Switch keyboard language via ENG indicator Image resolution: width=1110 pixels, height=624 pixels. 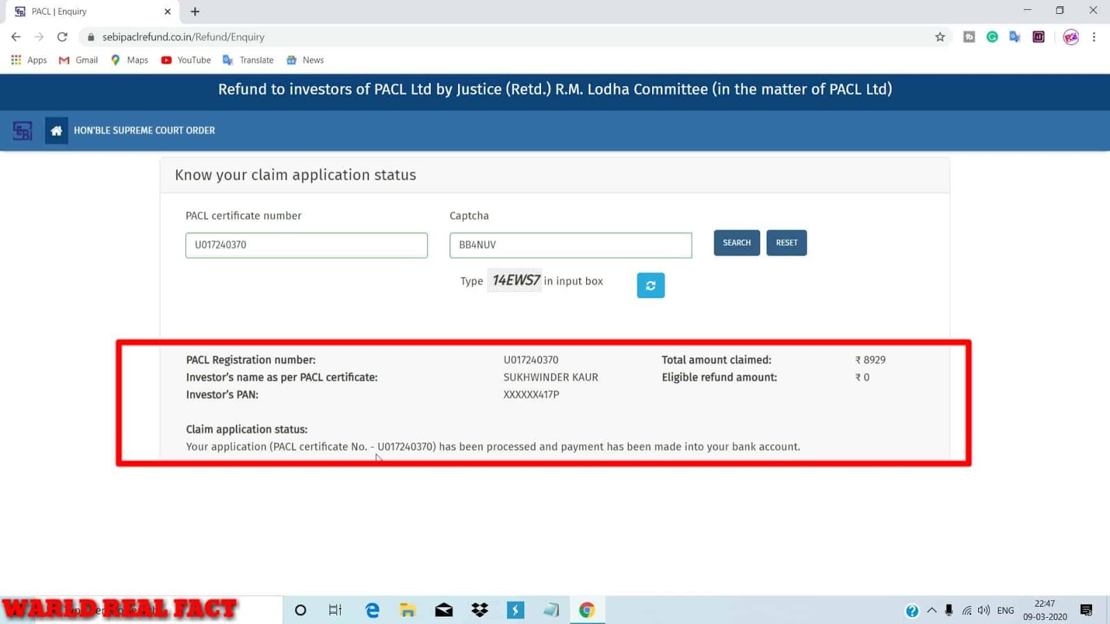[1005, 610]
